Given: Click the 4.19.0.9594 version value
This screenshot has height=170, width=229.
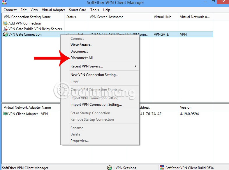Looking at the screenshot, I should click(x=189, y=114).
